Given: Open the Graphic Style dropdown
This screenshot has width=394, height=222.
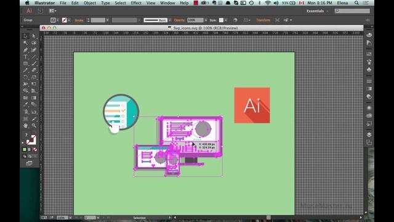Looking at the screenshot, I should tap(226, 20).
